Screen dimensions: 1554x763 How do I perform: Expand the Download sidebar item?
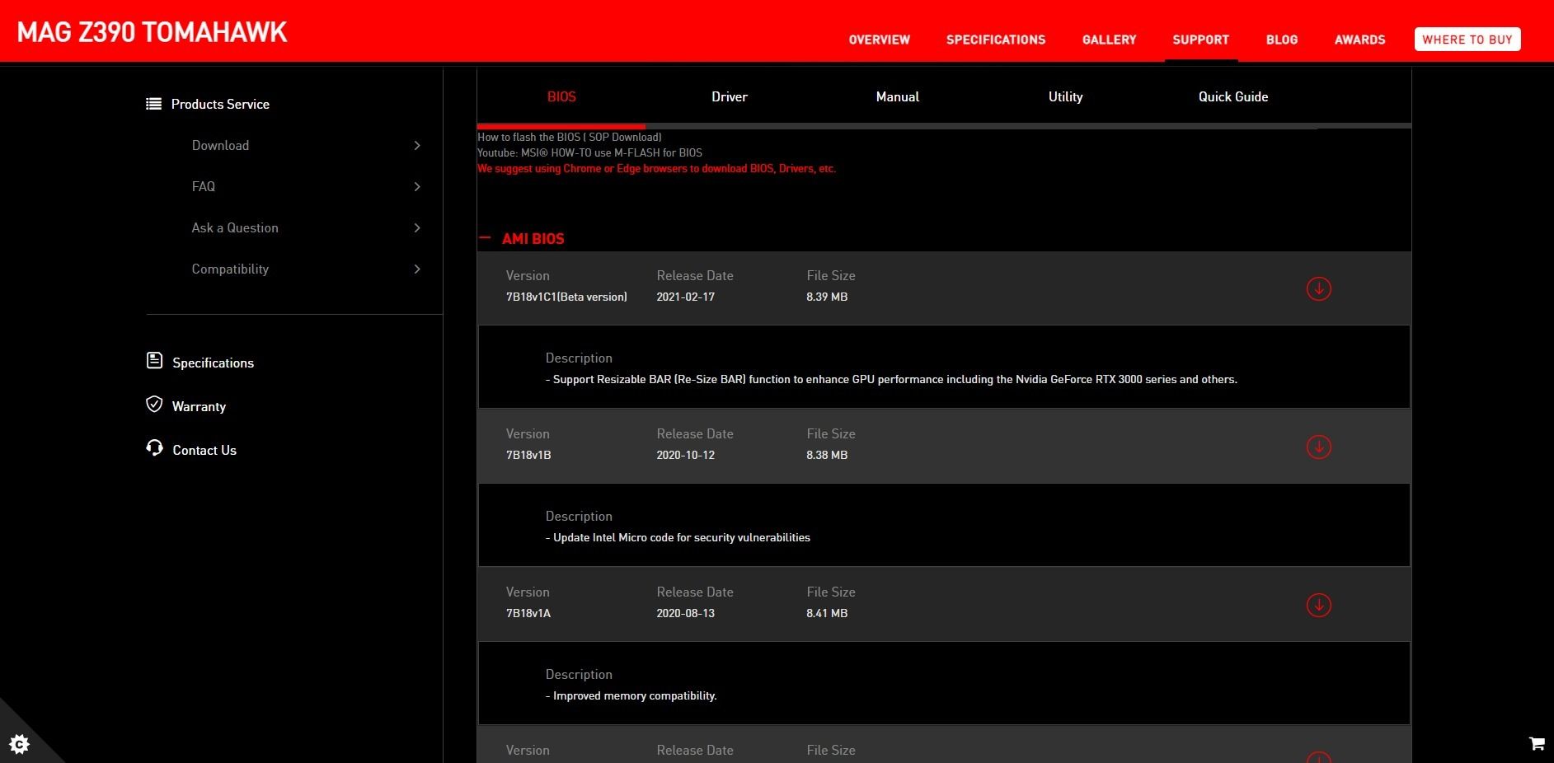(416, 146)
